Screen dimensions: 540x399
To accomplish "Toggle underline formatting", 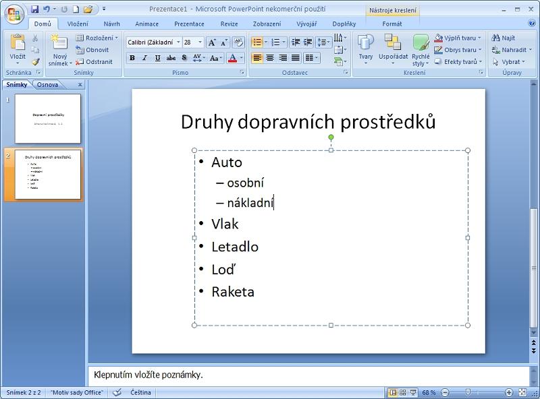I will (x=158, y=58).
